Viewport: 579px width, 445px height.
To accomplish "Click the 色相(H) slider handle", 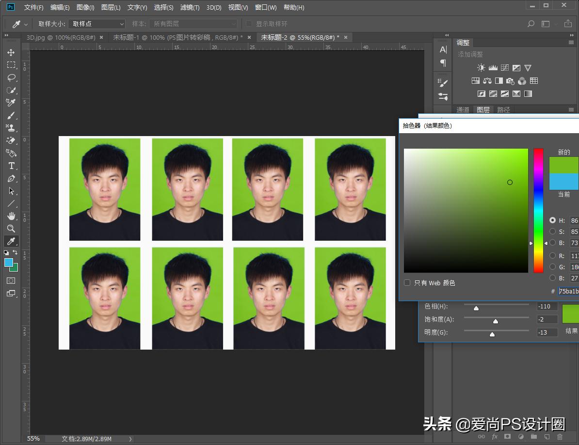I will coord(476,308).
